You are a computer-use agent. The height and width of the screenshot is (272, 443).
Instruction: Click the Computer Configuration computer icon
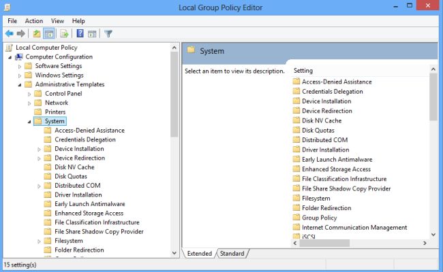19,57
